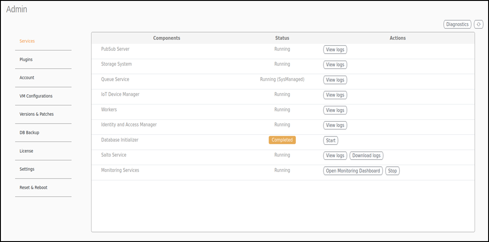The image size is (489, 242).
Task: Stop Monitoring Services
Action: tap(392, 171)
